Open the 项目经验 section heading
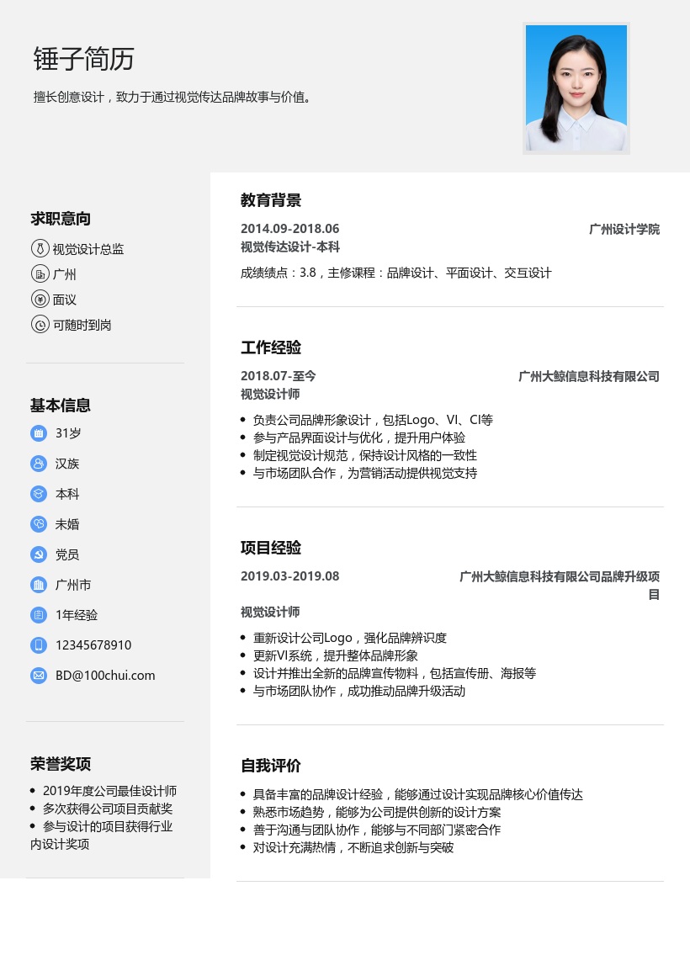The height and width of the screenshot is (976, 690). (x=270, y=547)
